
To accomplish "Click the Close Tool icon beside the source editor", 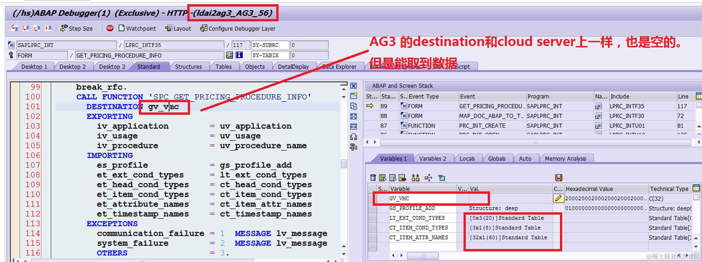I will tap(354, 86).
